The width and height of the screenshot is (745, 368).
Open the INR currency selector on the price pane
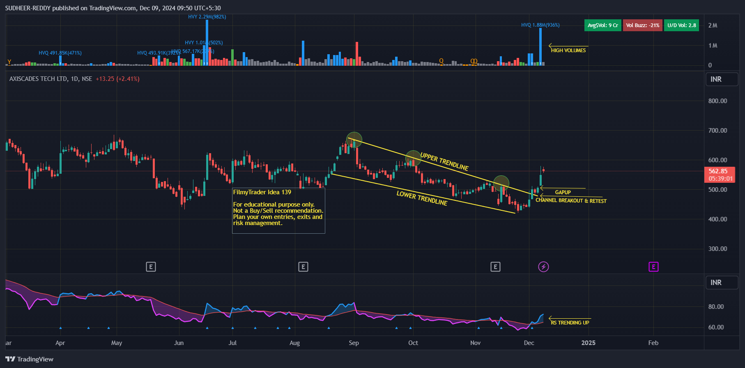click(722, 79)
